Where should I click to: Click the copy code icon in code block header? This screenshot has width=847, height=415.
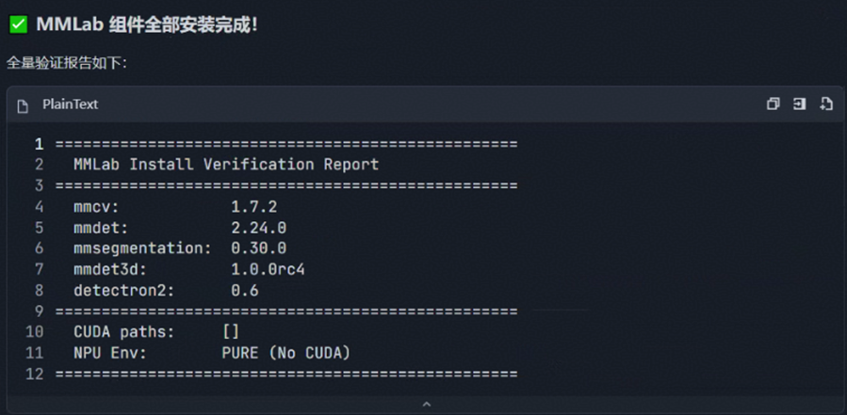(773, 104)
